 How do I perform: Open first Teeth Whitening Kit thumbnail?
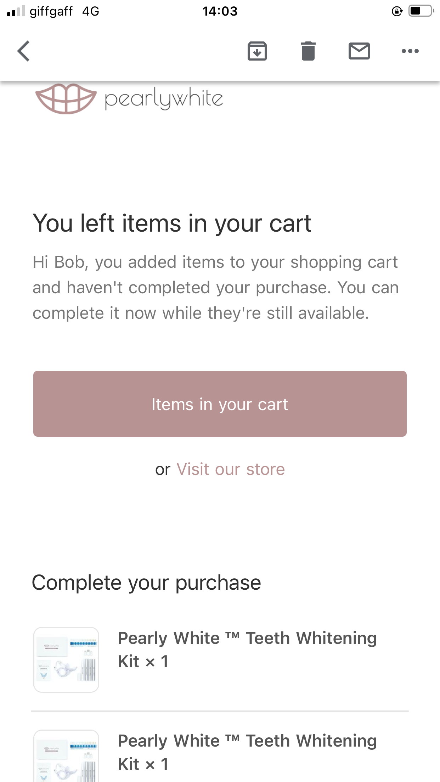[66, 659]
